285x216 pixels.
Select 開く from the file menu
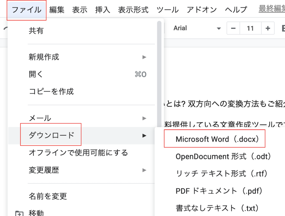82,74
